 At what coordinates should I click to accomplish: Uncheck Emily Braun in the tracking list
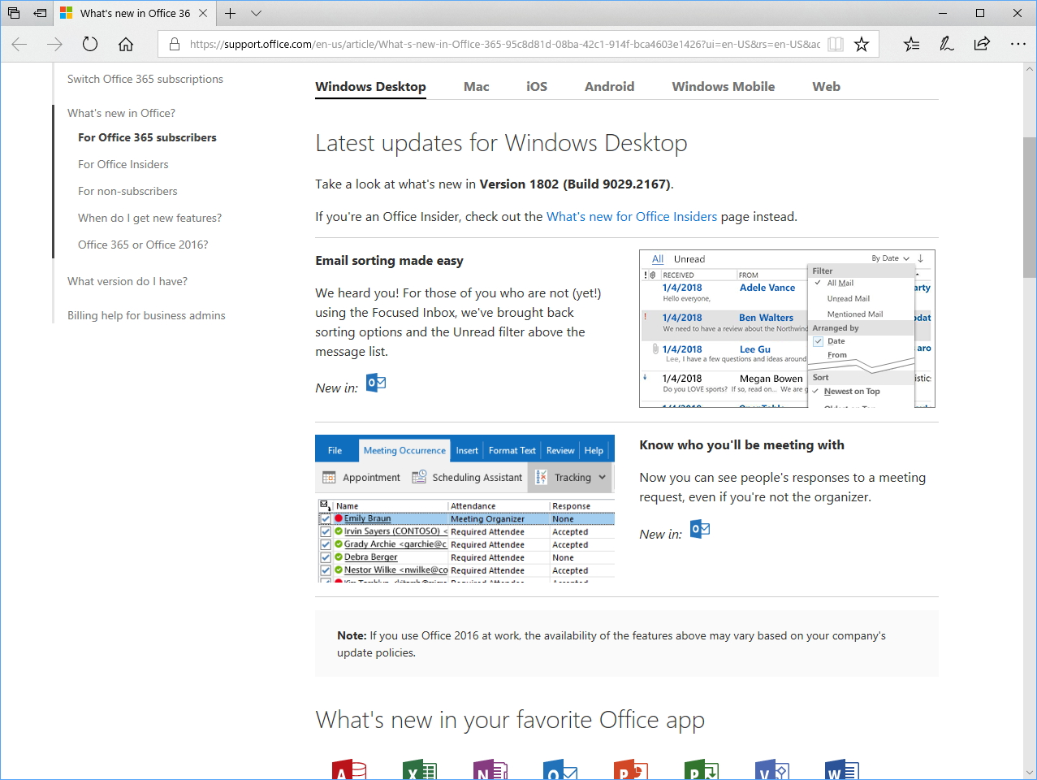pyautogui.click(x=326, y=518)
